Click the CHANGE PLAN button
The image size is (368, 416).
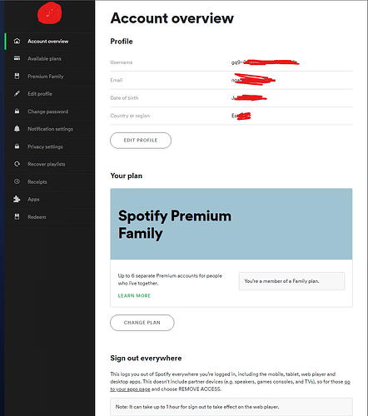pos(142,323)
